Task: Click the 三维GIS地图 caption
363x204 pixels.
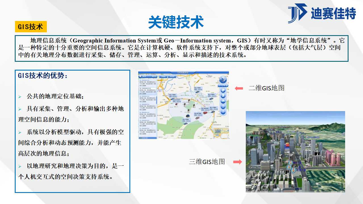Action: 207,162
